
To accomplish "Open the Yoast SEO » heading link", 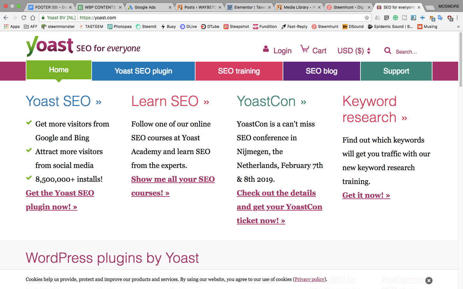I will click(64, 101).
